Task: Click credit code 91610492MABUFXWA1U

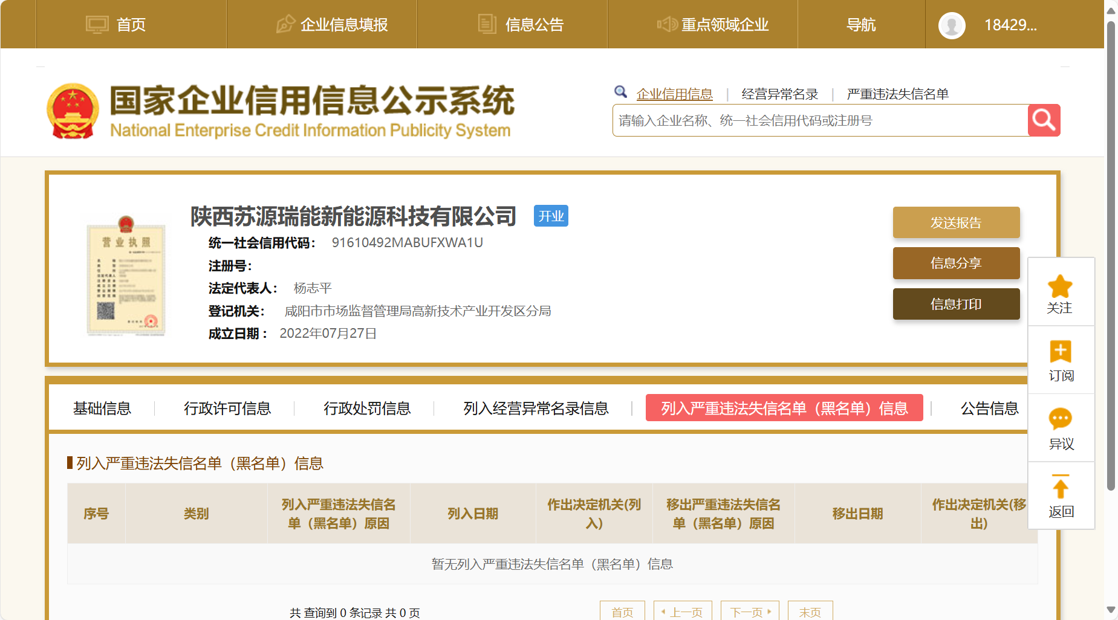Action: click(408, 243)
